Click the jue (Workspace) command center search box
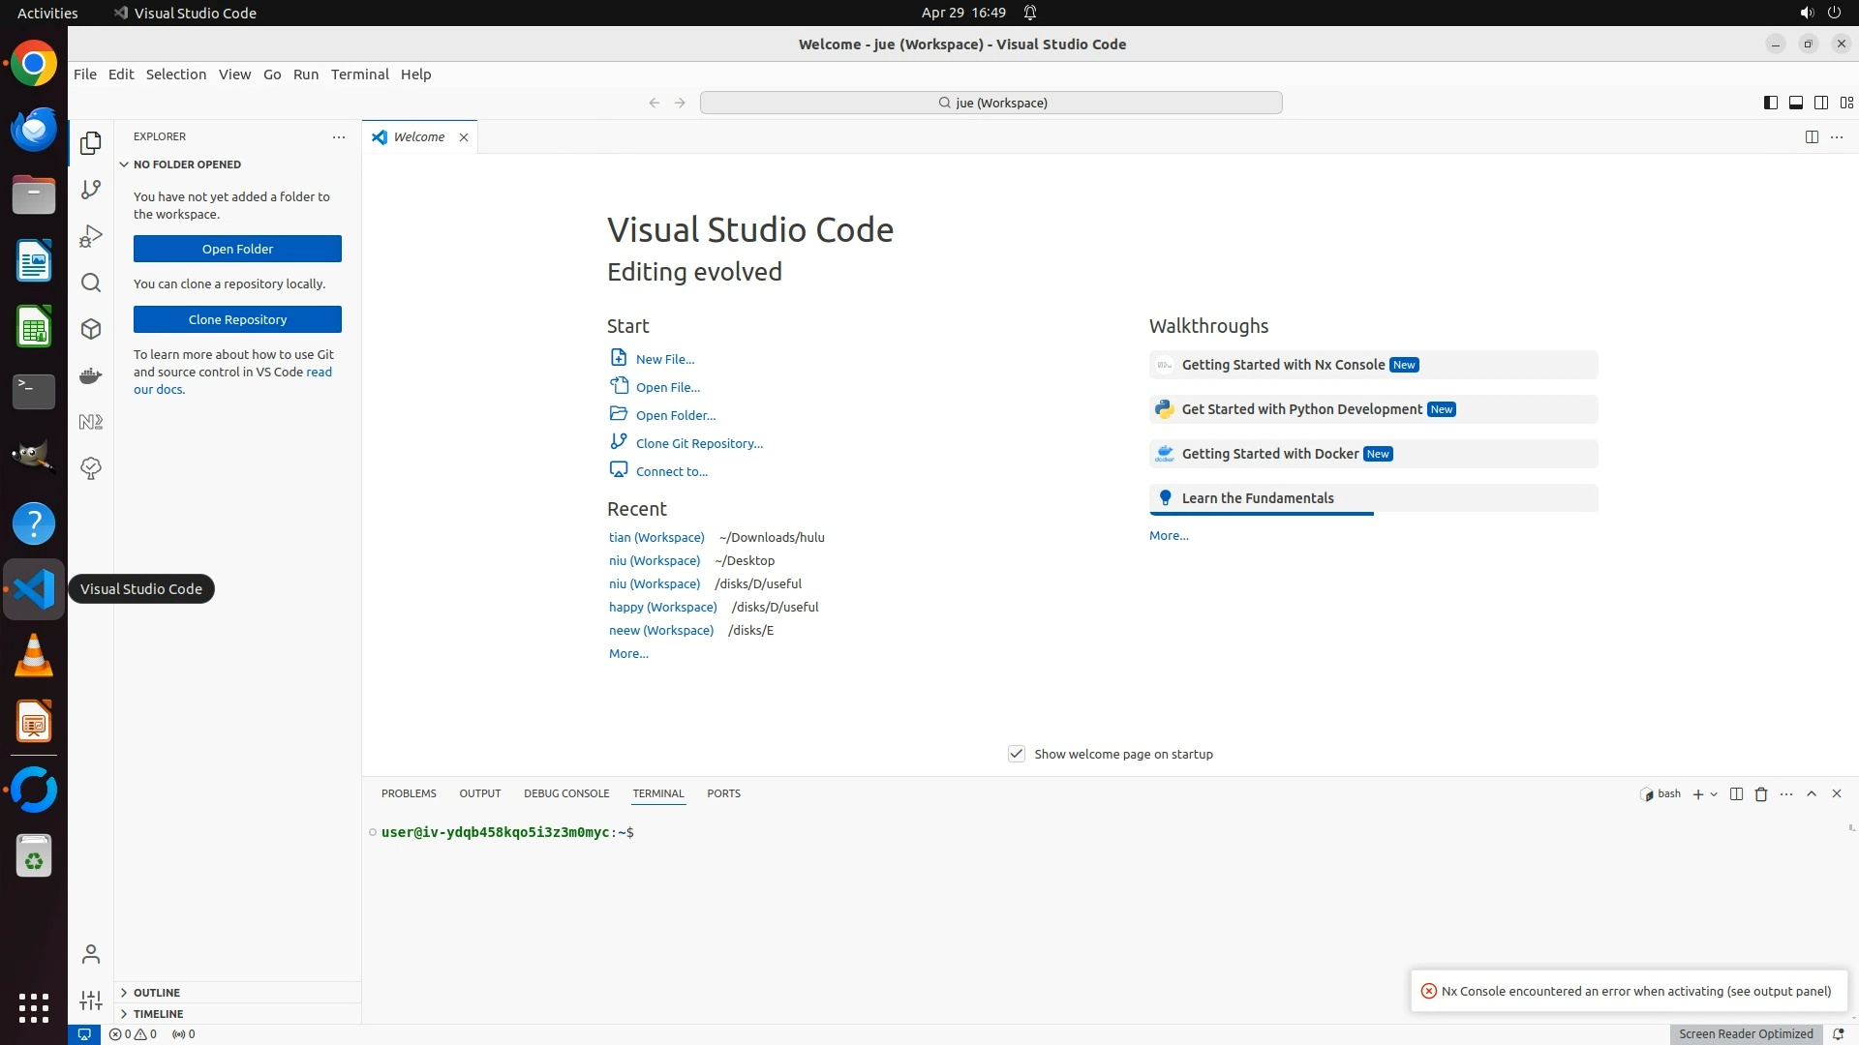The image size is (1859, 1045). coord(990,103)
